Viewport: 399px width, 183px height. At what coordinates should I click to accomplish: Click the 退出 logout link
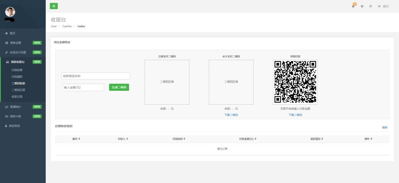[383, 6]
